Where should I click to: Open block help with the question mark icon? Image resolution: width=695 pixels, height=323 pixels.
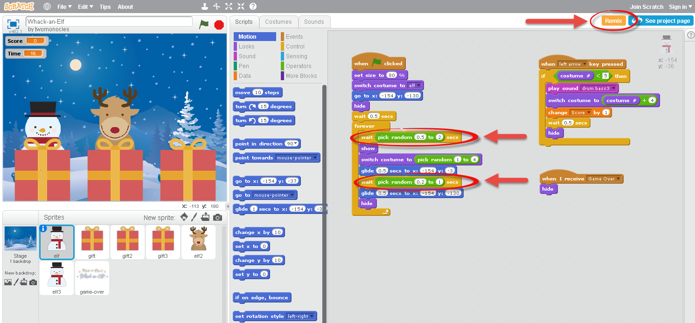(253, 7)
